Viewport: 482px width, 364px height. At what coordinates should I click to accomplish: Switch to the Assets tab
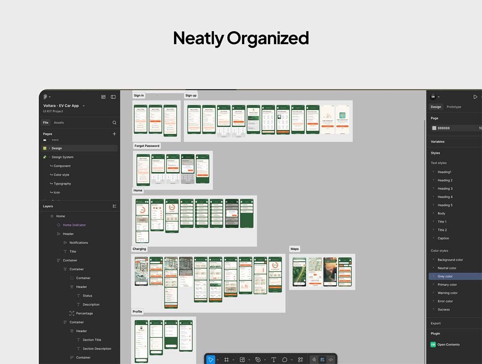[x=59, y=123]
